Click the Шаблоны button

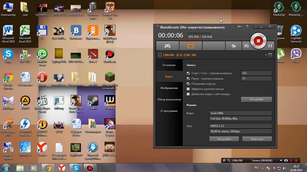[257, 139]
